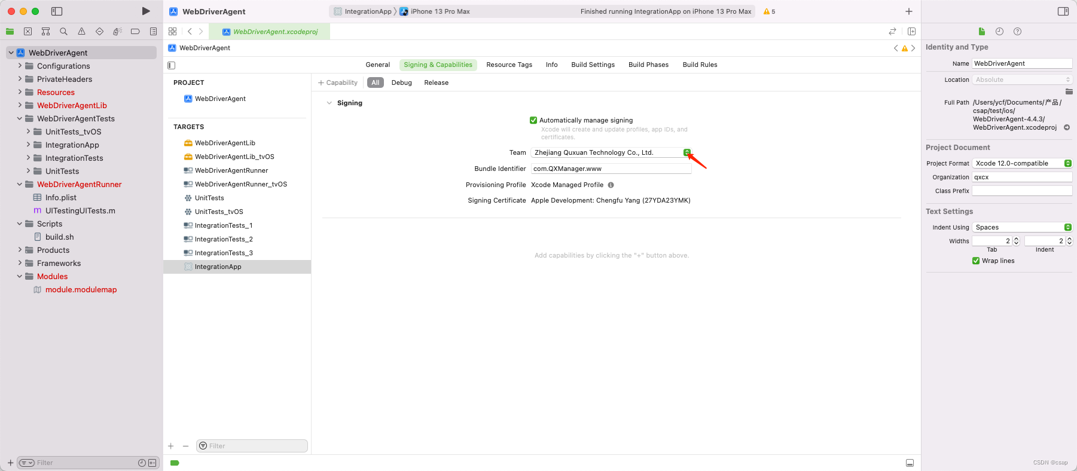Go back in editor history

(x=190, y=31)
